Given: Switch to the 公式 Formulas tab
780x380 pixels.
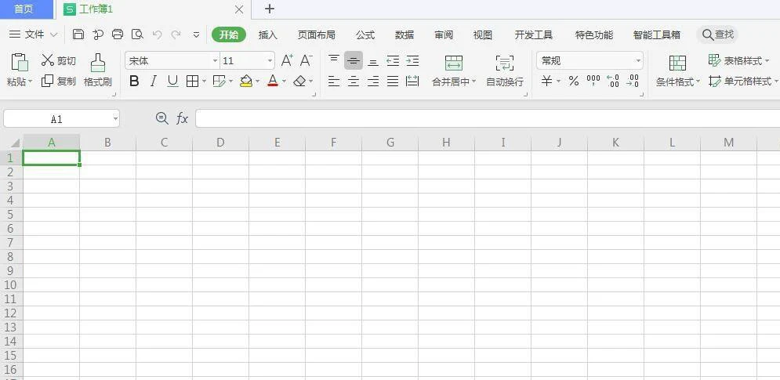Looking at the screenshot, I should click(365, 34).
